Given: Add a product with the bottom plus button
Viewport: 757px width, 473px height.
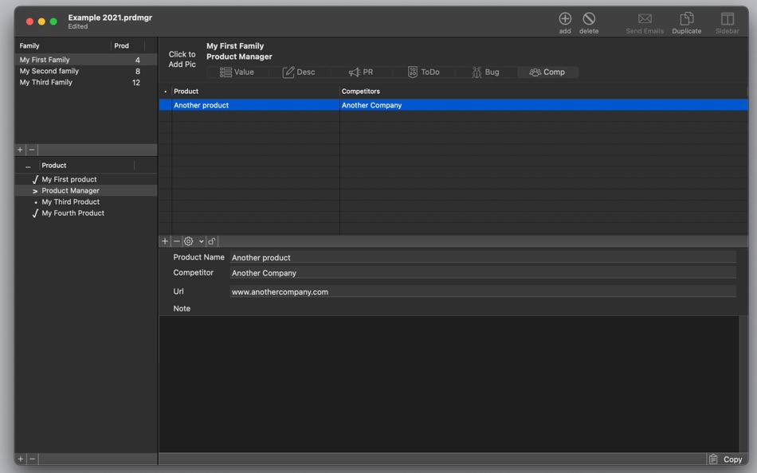Looking at the screenshot, I should click(20, 459).
